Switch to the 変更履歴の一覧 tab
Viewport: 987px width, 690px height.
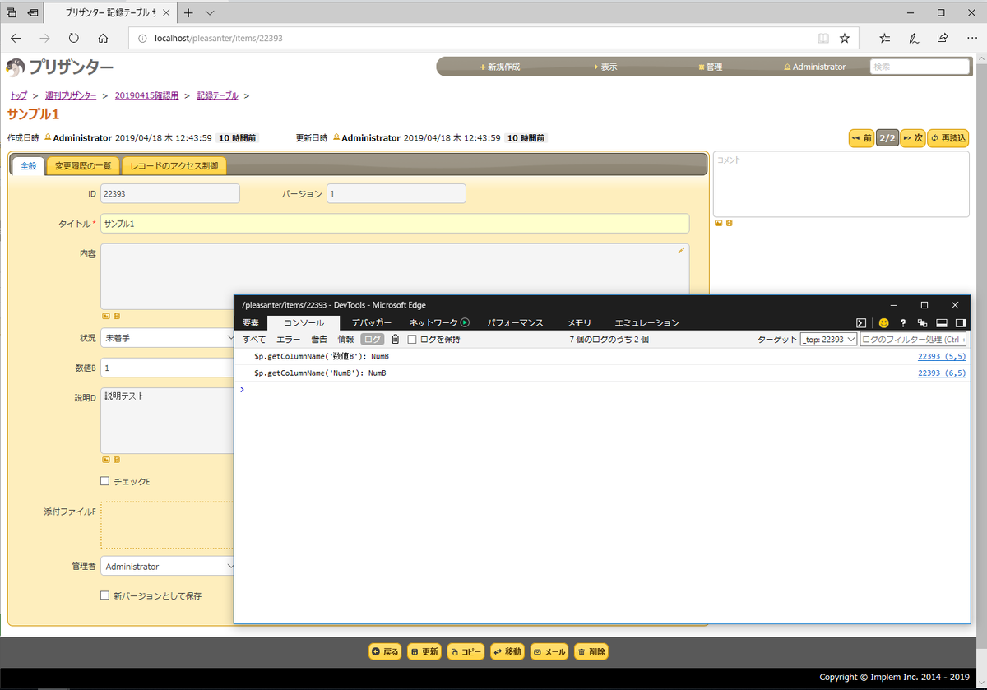pyautogui.click(x=83, y=165)
